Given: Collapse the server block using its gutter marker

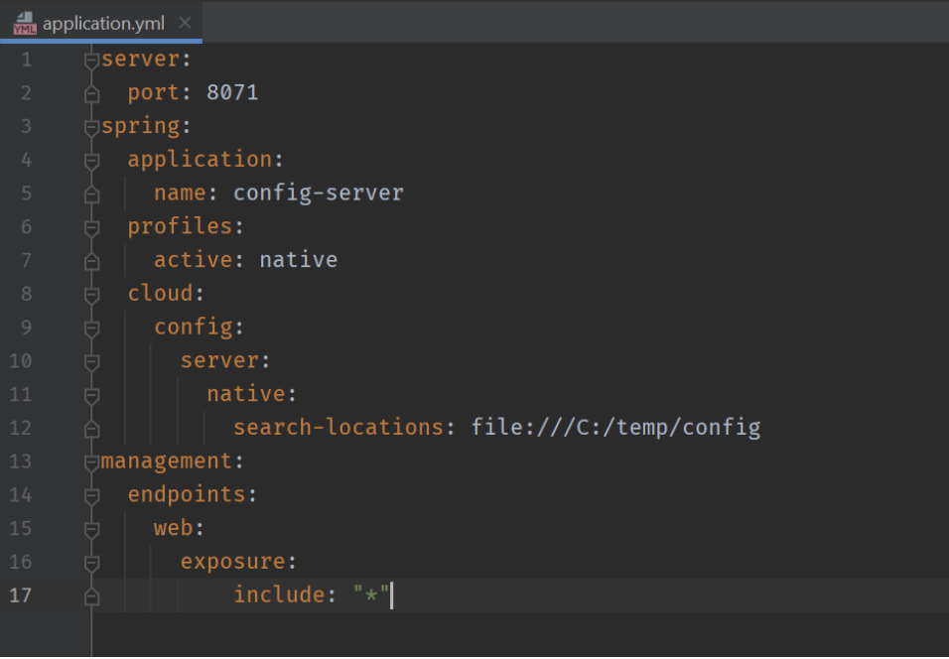Looking at the screenshot, I should [90, 59].
